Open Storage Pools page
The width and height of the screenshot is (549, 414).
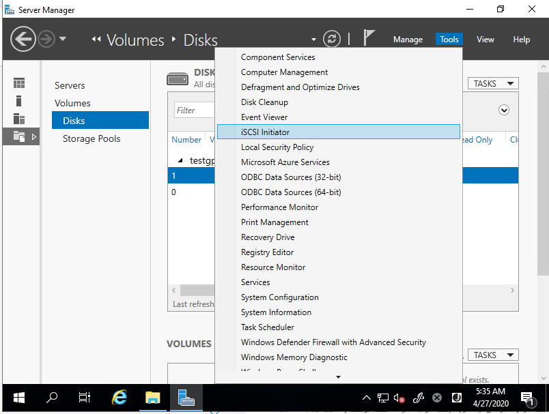(x=91, y=139)
